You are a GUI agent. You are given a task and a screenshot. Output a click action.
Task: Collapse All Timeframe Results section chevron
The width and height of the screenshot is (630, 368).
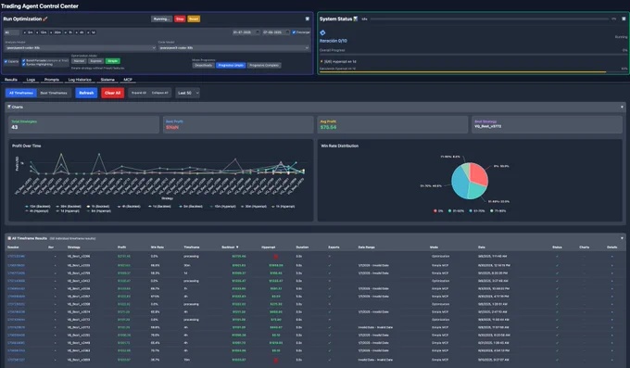(622, 238)
